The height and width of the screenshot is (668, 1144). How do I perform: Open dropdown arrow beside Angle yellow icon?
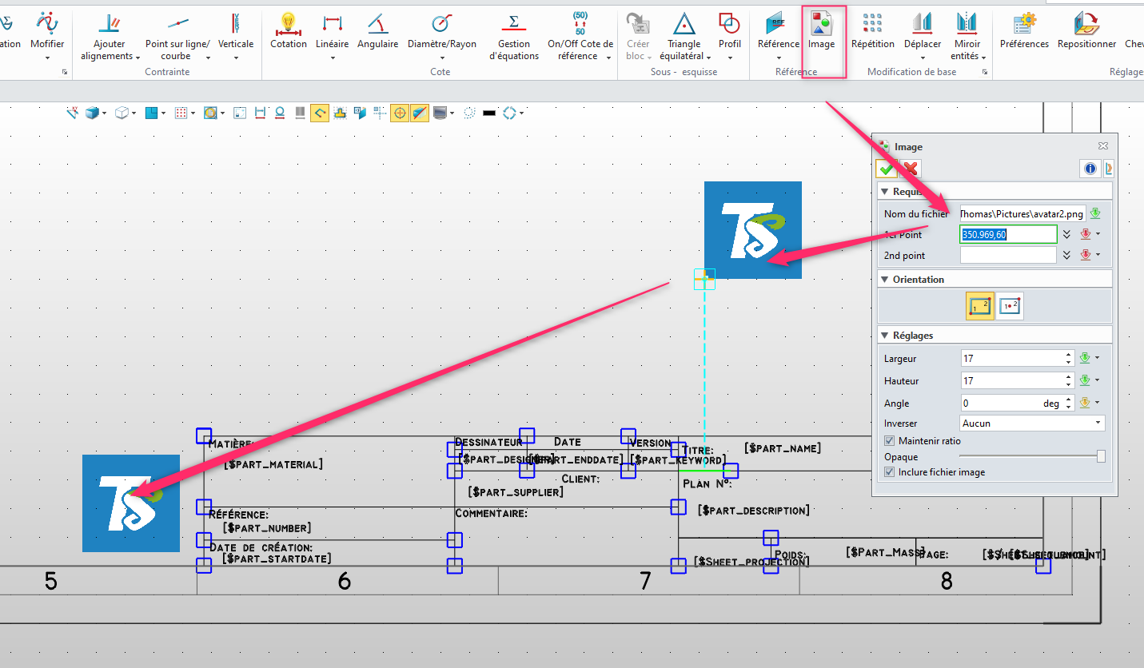pyautogui.click(x=1098, y=403)
